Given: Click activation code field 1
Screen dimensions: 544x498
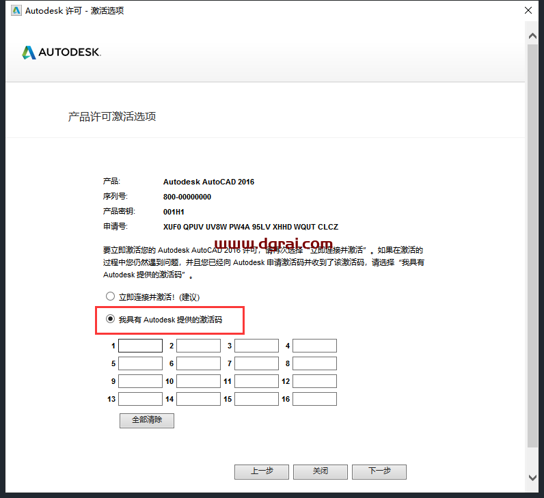Looking at the screenshot, I should tap(140, 346).
